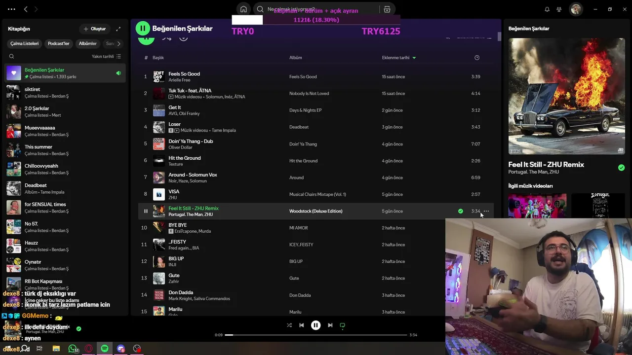Select track Feels So Good
The image size is (632, 355).
[316, 76]
